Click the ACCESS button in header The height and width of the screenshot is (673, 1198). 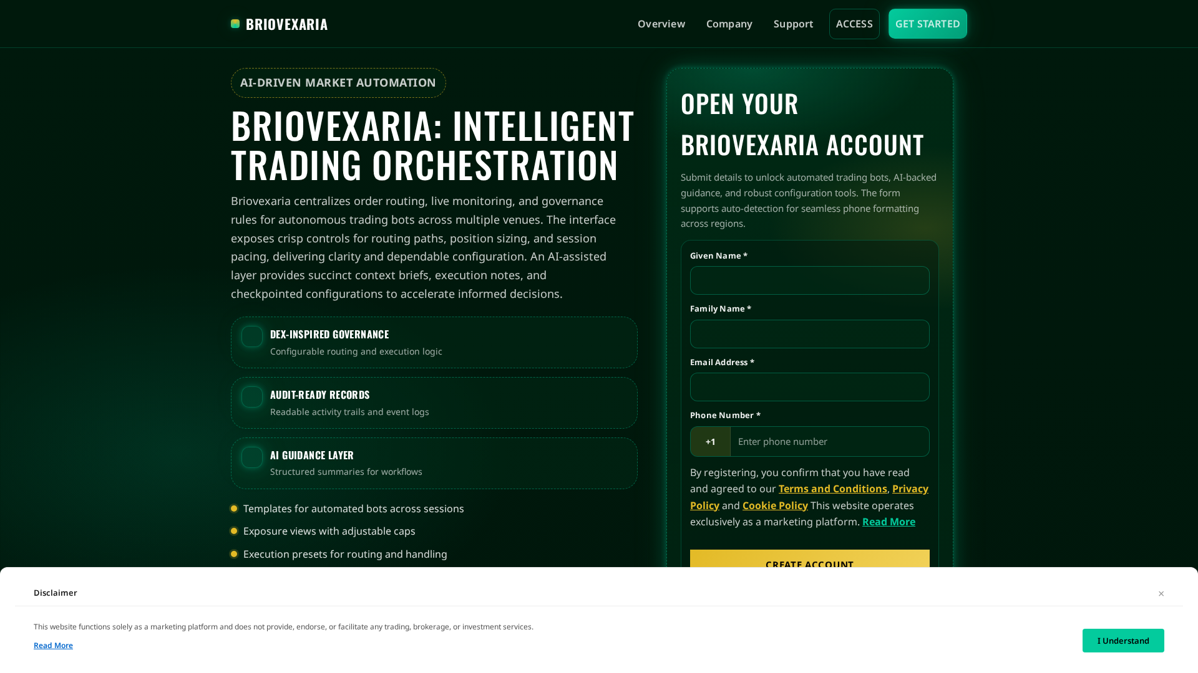pyautogui.click(x=854, y=24)
